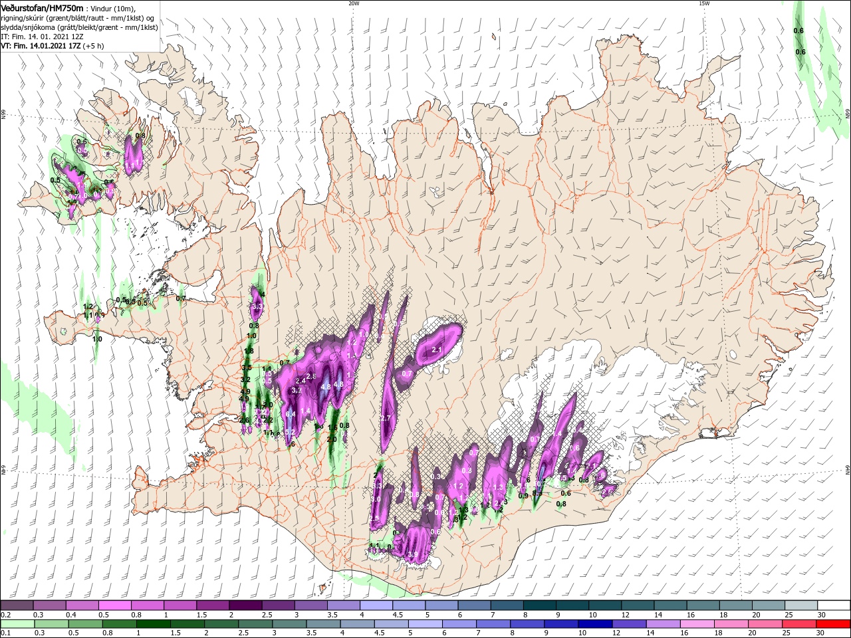The height and width of the screenshot is (638, 851).
Task: Pick the top legend bar 1.5 dark magenta swatch
Action: [x=213, y=605]
